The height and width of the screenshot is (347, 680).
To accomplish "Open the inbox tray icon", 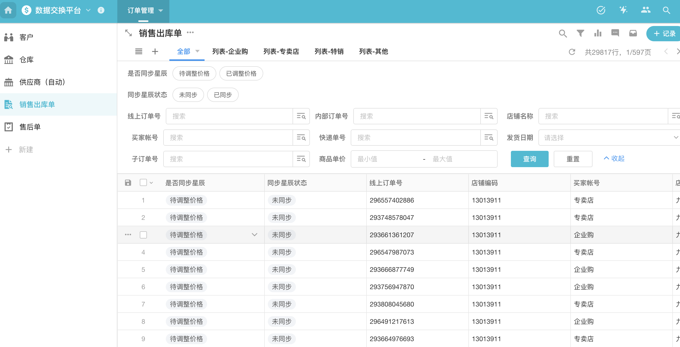I will pyautogui.click(x=633, y=33).
